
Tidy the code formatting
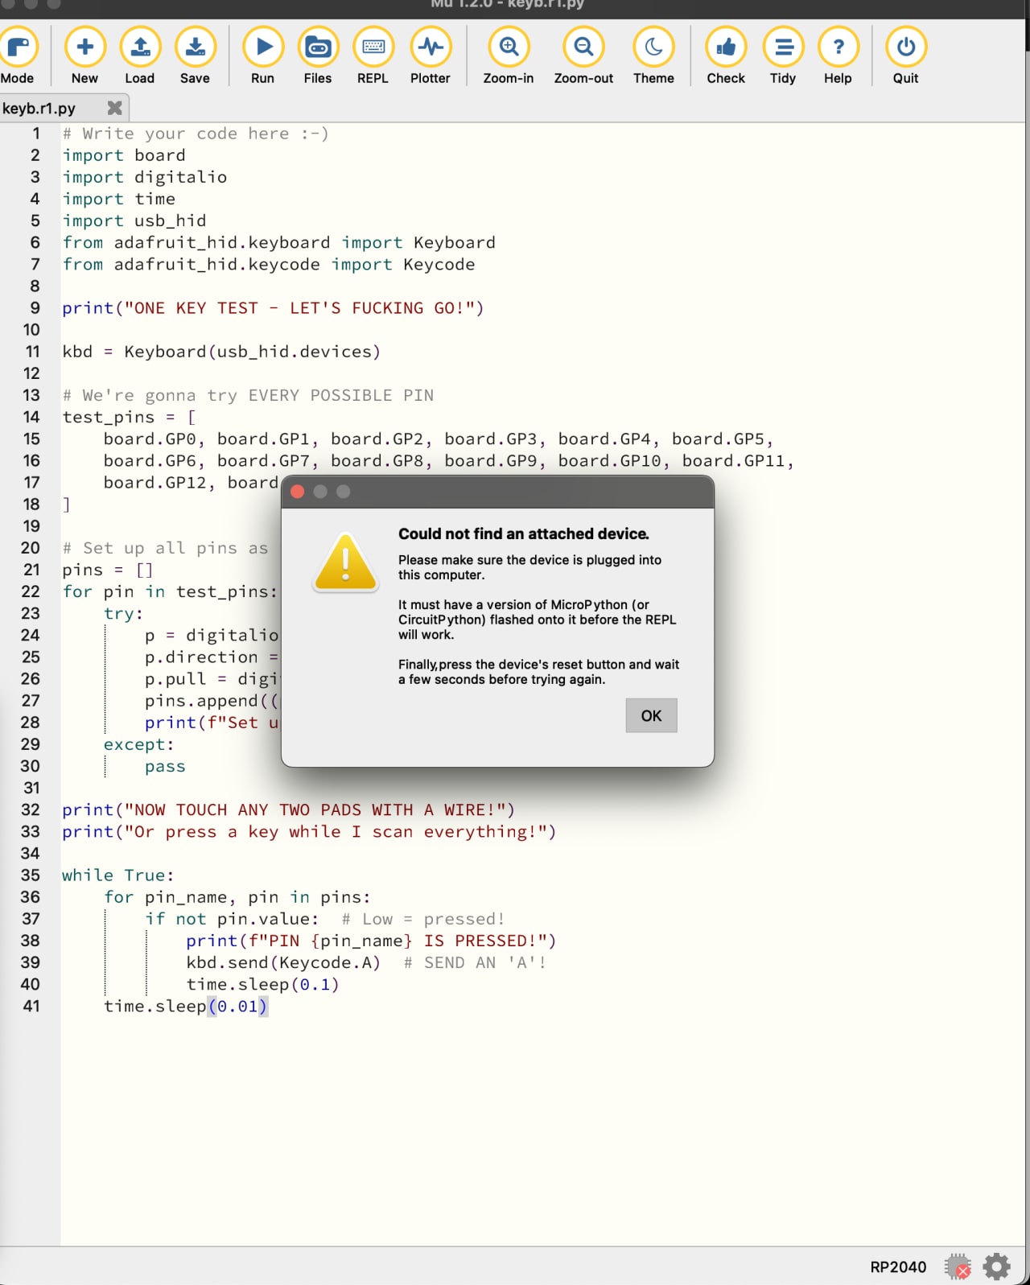[x=783, y=56]
